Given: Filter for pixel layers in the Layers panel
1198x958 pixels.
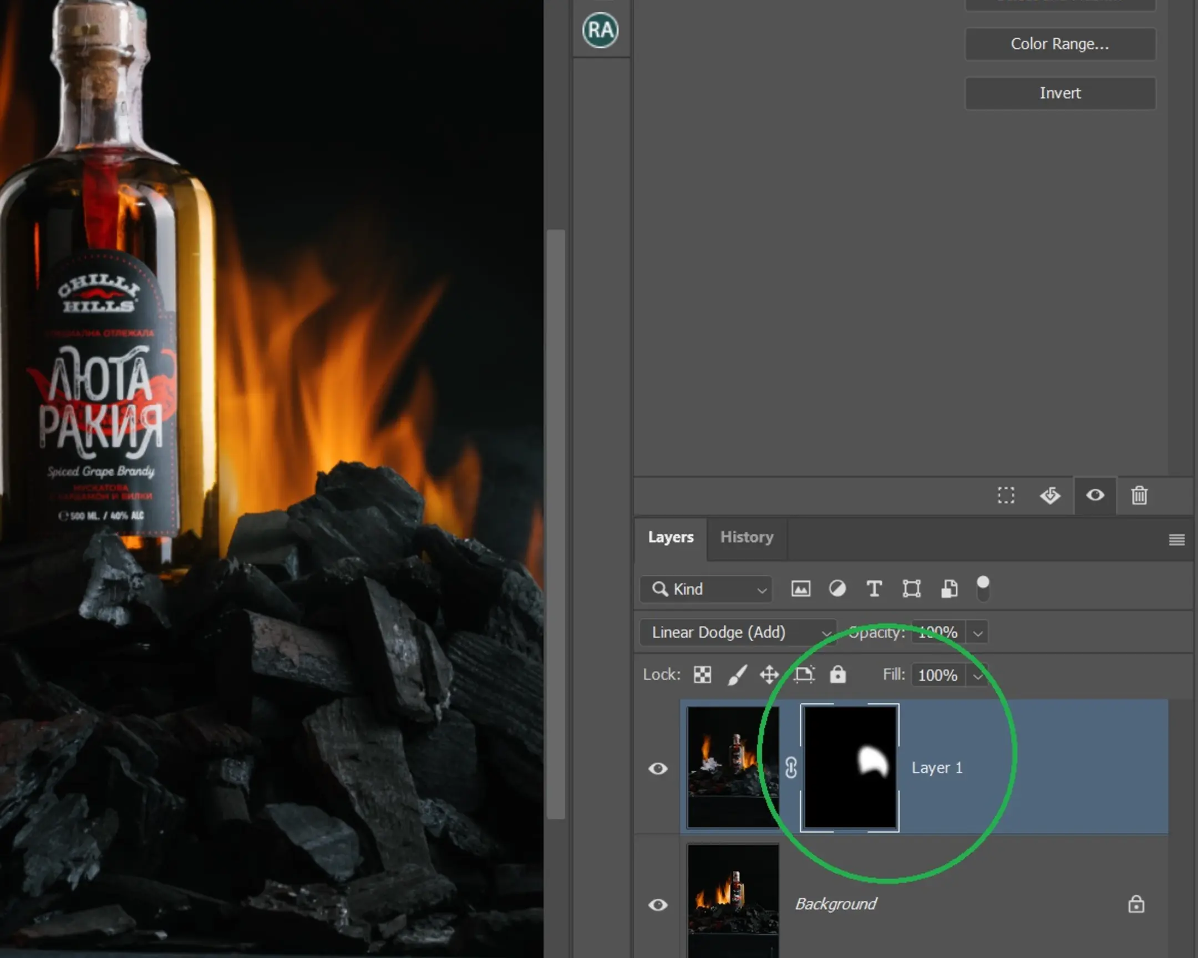Looking at the screenshot, I should (x=801, y=589).
